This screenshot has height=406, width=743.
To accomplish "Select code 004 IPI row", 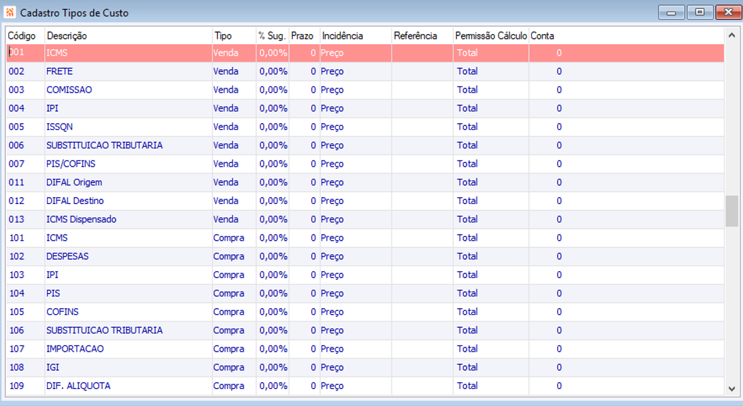I will pyautogui.click(x=365, y=108).
